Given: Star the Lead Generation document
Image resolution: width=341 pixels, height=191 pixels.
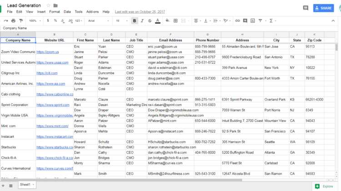Looking at the screenshot, I should click(x=48, y=5).
